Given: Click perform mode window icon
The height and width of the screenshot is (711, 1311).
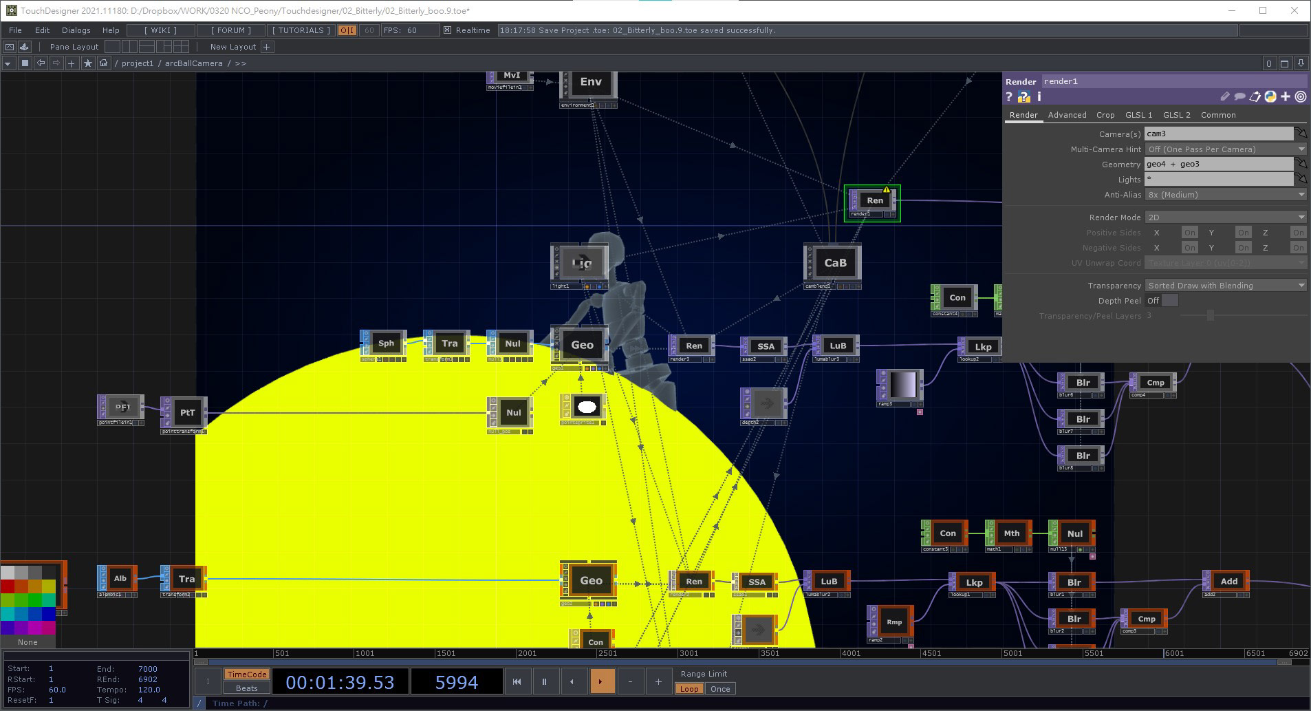Looking at the screenshot, I should [x=10, y=47].
